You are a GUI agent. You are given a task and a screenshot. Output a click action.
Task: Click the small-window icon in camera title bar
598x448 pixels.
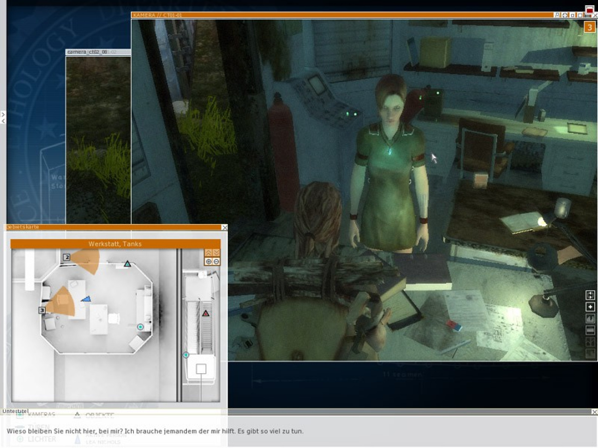[x=573, y=15]
